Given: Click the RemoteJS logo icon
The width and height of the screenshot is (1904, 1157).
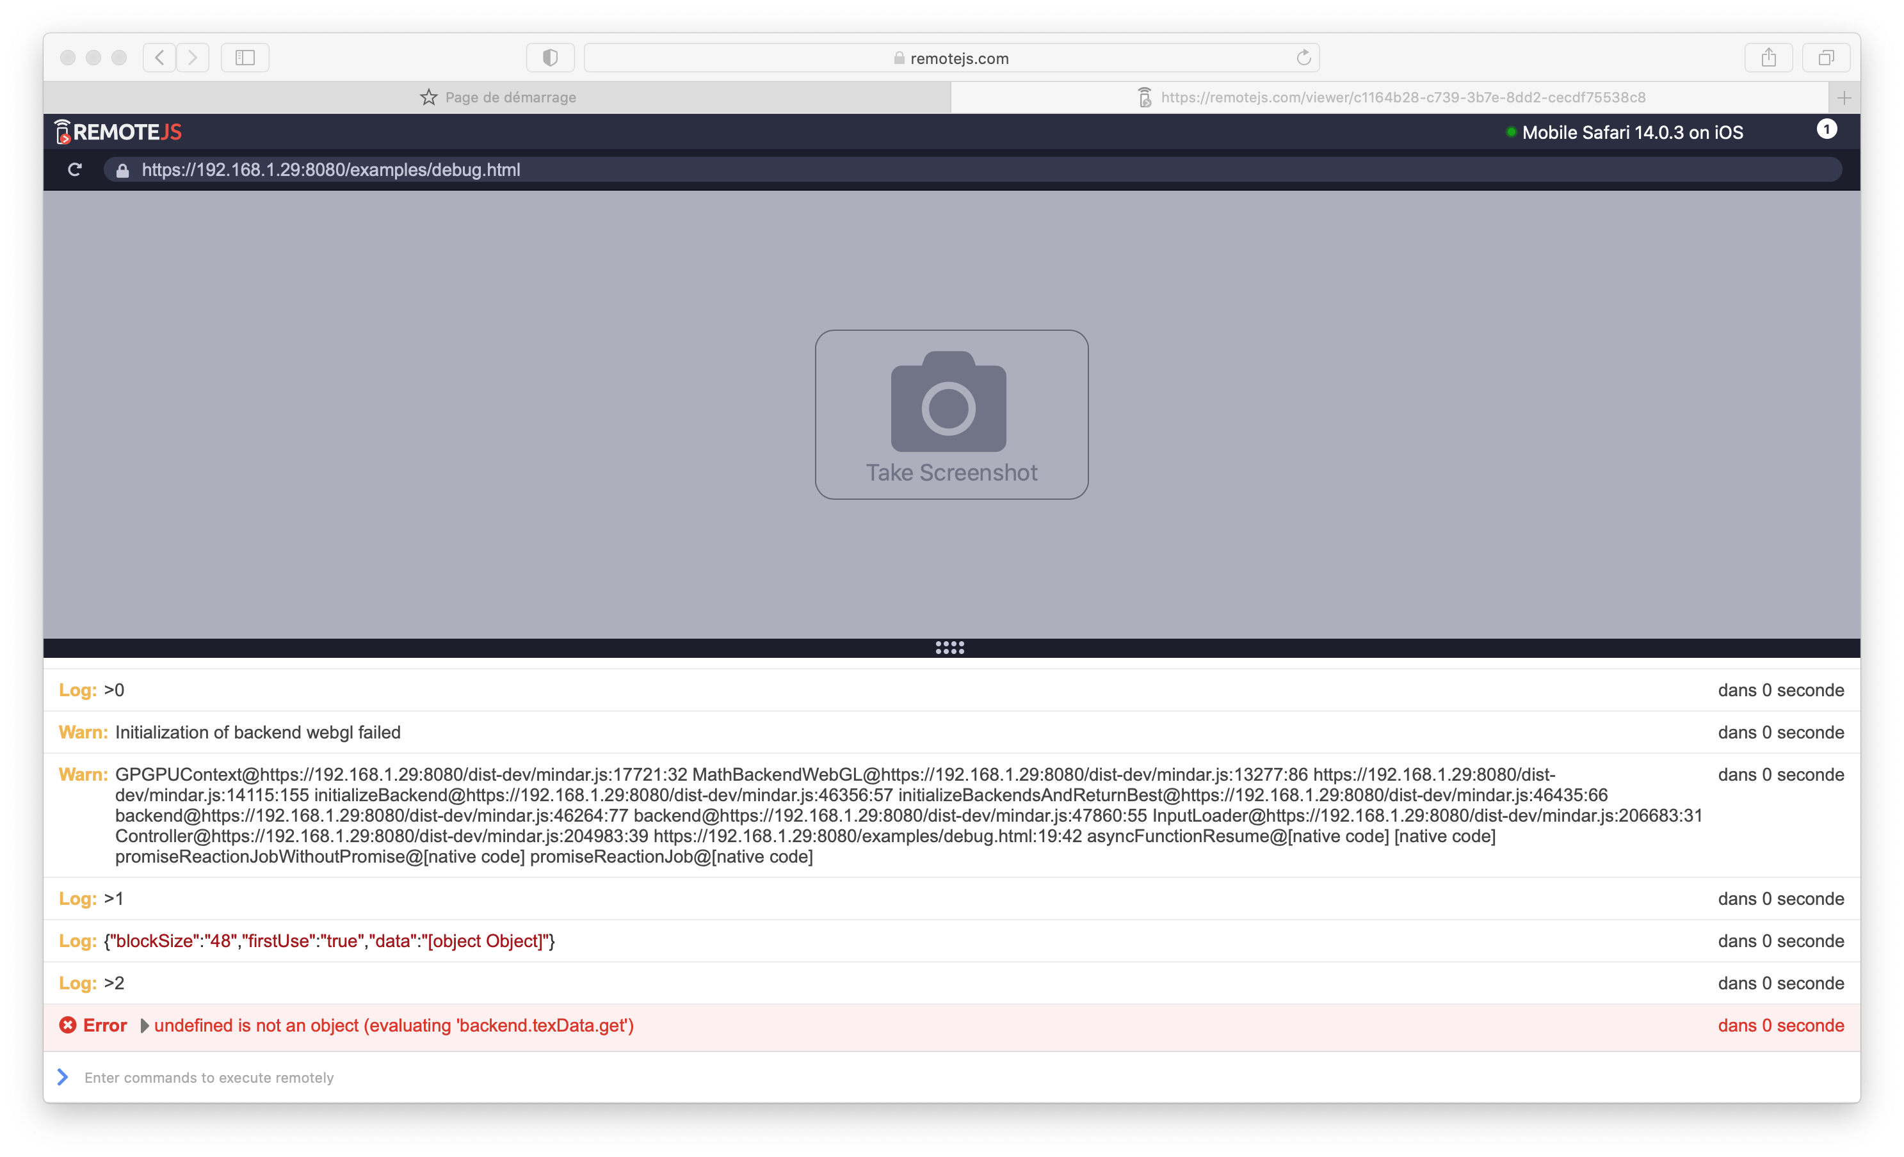Looking at the screenshot, I should (x=63, y=131).
